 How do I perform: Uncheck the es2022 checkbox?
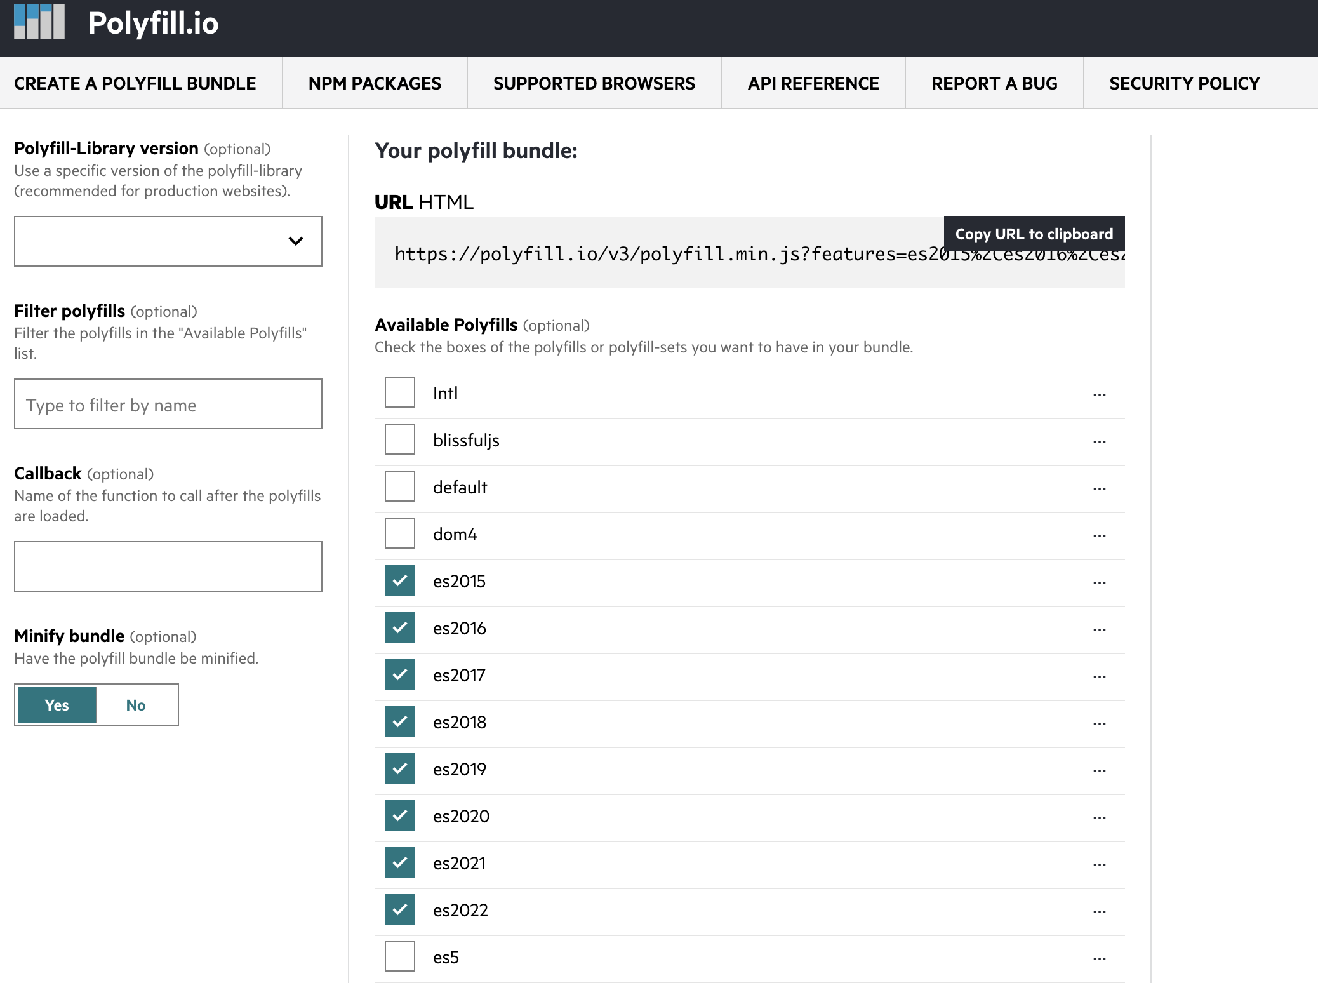tap(400, 909)
